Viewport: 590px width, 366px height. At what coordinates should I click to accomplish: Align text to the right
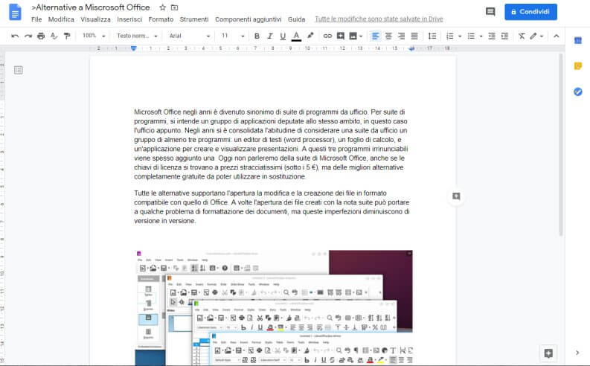401,36
